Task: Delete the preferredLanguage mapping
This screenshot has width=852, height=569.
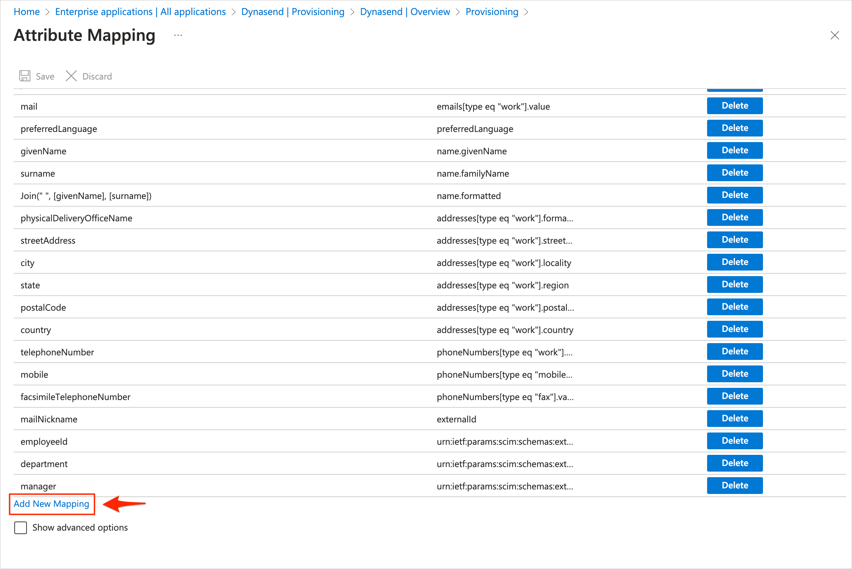Action: pos(734,128)
